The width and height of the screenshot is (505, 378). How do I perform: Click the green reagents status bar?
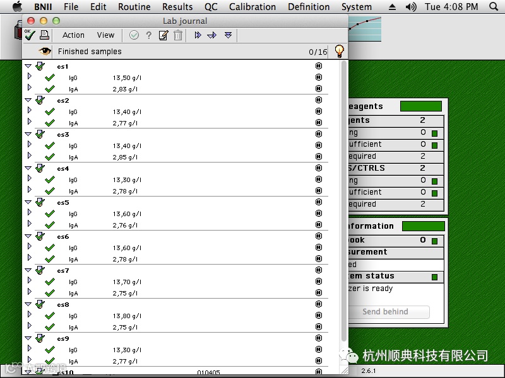[x=421, y=106]
